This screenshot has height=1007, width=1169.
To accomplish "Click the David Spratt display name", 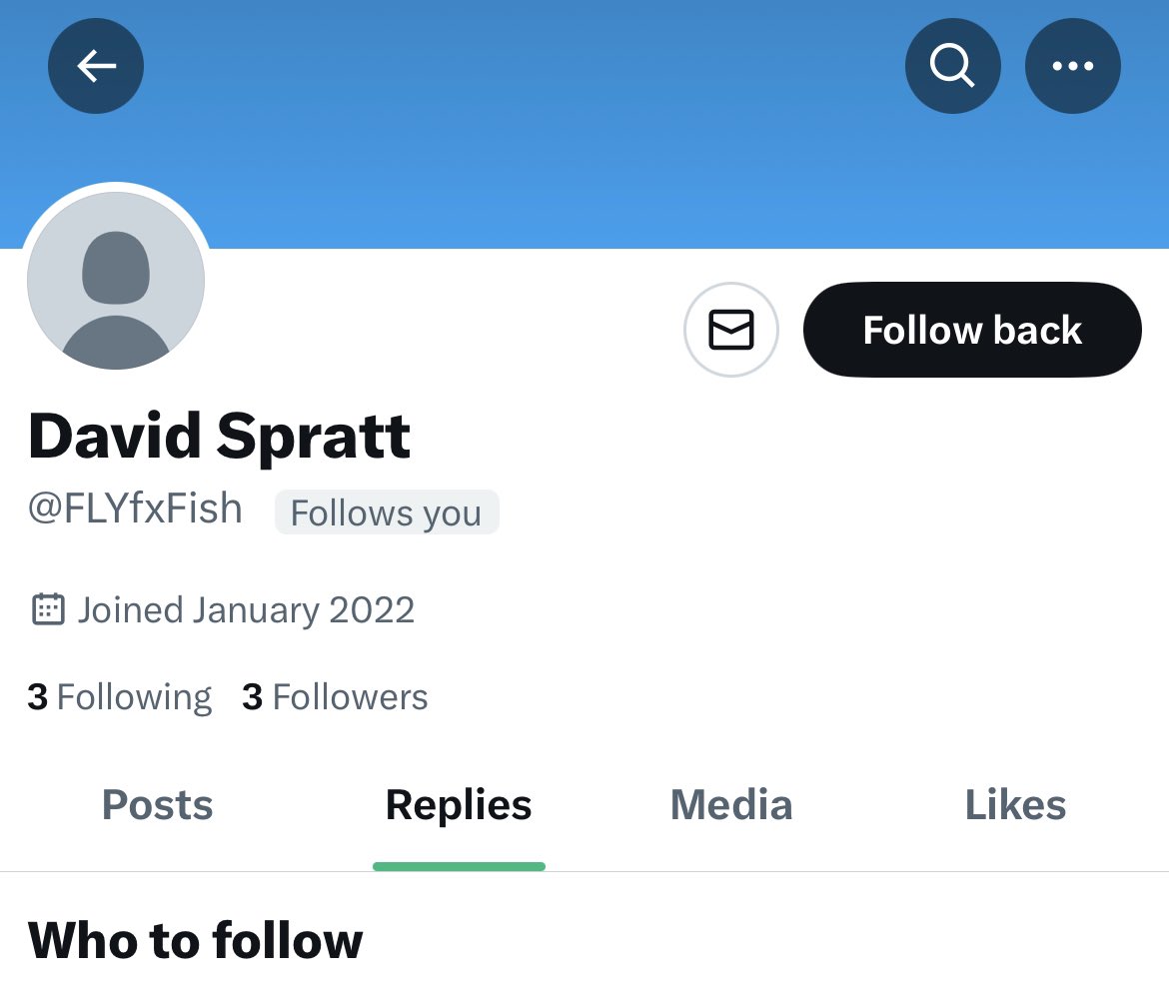I will [220, 437].
